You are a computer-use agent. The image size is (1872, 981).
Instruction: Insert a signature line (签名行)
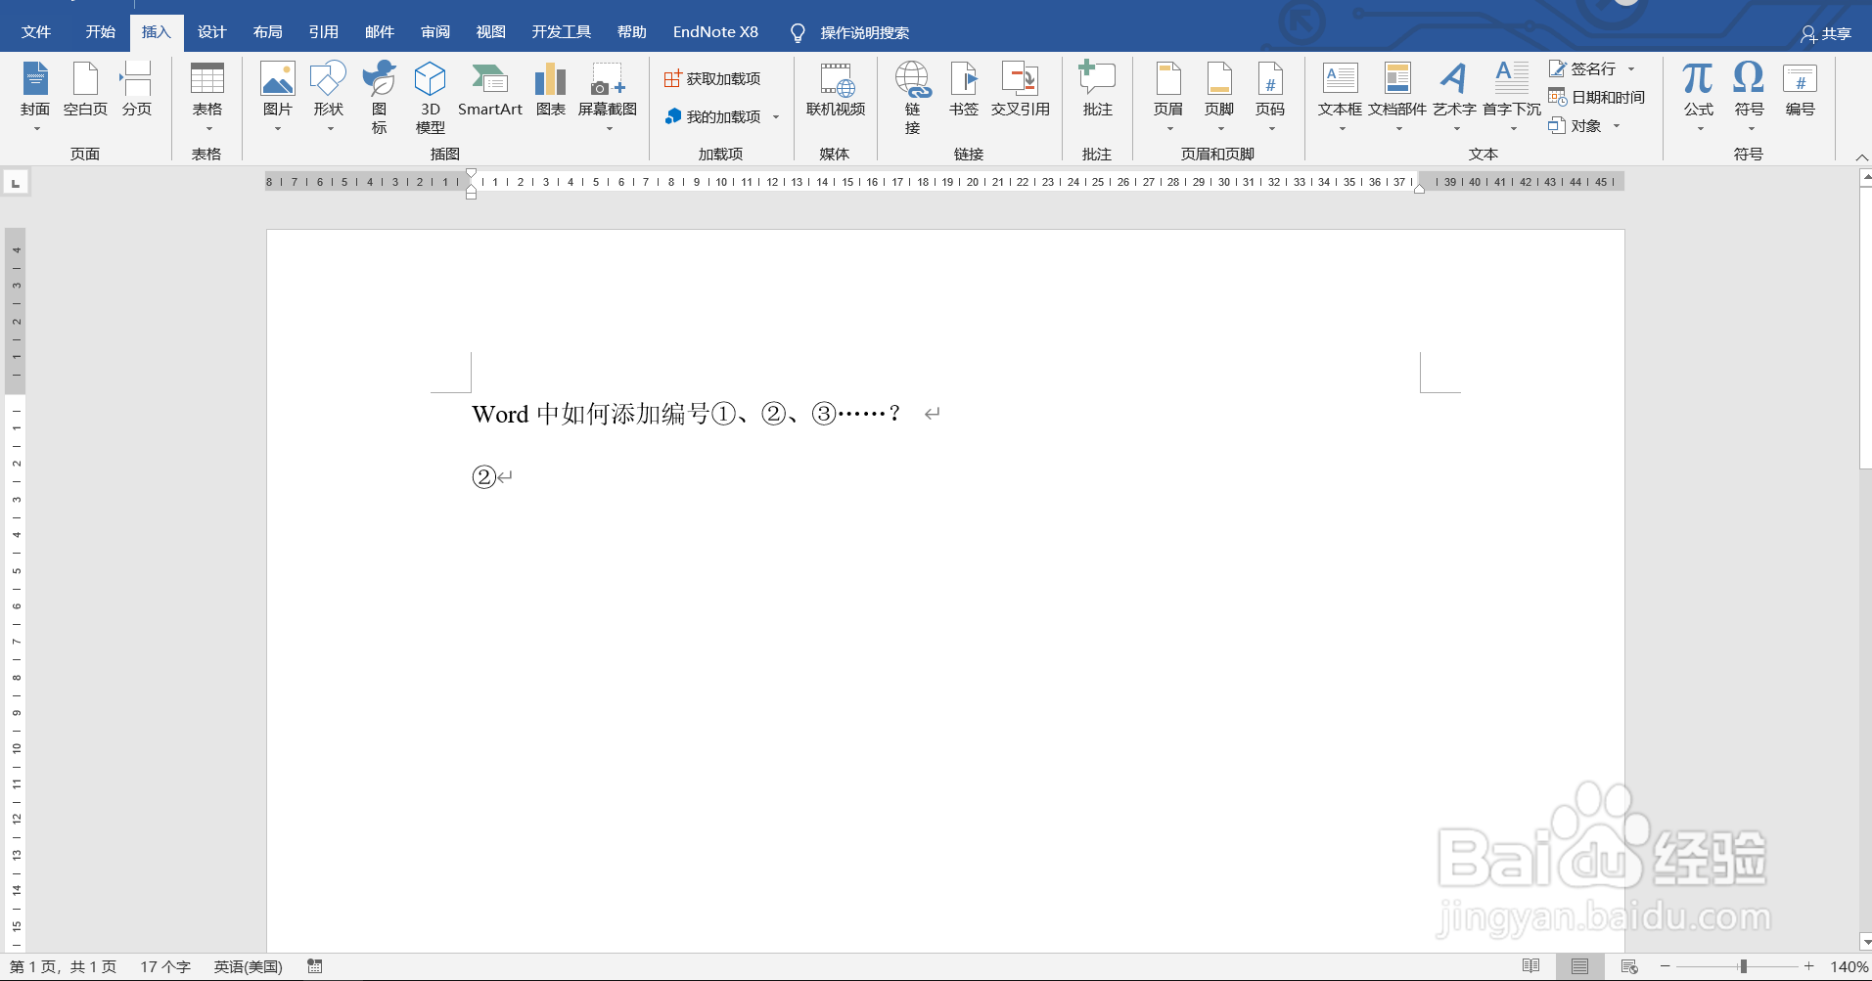(x=1583, y=68)
